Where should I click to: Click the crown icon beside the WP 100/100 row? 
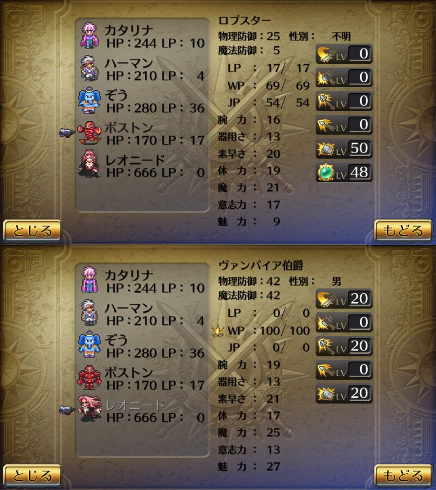point(218,330)
